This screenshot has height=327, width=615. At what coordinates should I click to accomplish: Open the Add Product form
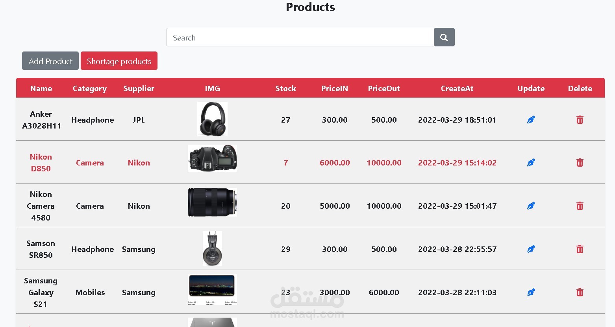click(50, 61)
